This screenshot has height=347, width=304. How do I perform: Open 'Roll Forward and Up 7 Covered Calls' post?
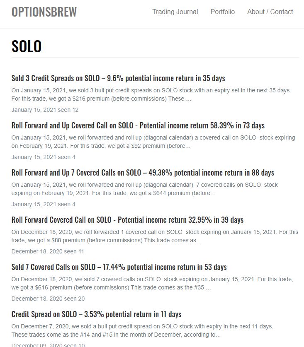143,173
